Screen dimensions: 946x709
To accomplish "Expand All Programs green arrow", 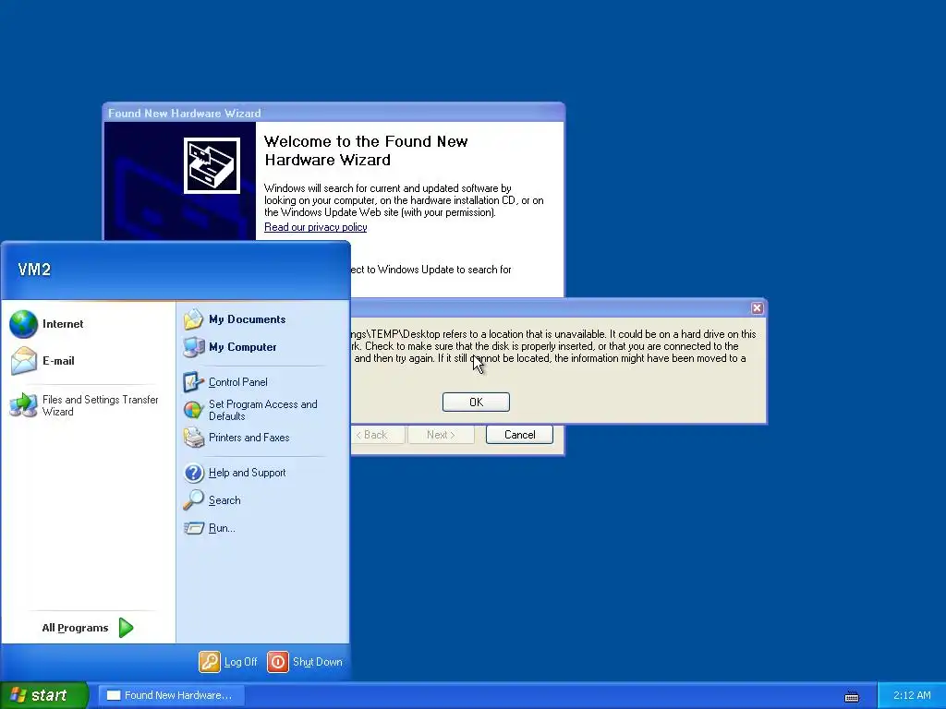I will (126, 628).
